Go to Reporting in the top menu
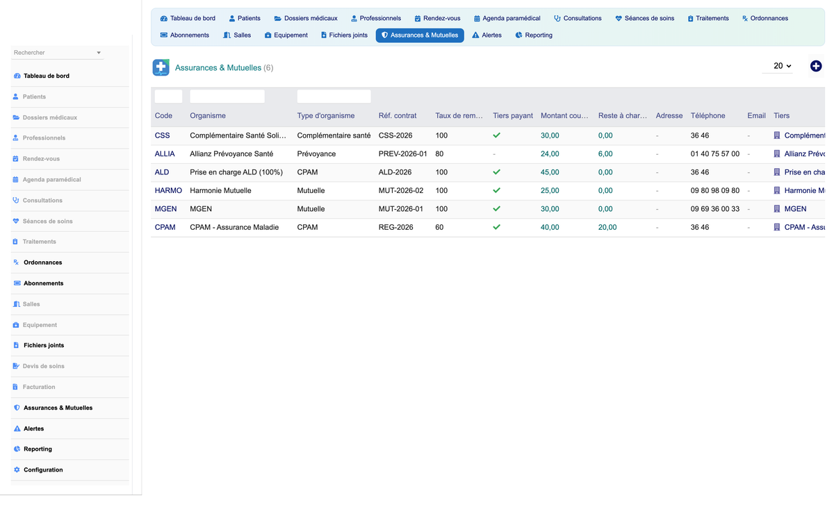 [534, 35]
